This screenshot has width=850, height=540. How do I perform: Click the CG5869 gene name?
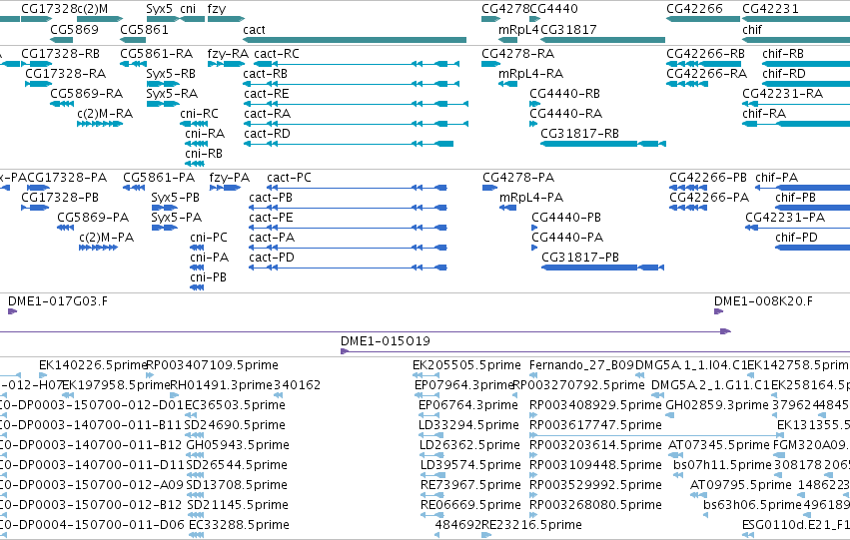click(74, 30)
